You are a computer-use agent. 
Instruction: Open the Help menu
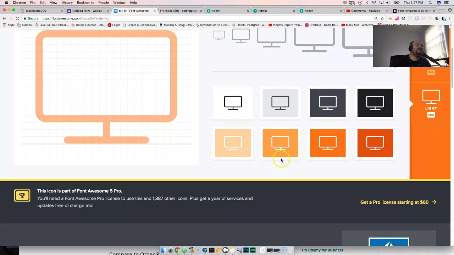133,2
